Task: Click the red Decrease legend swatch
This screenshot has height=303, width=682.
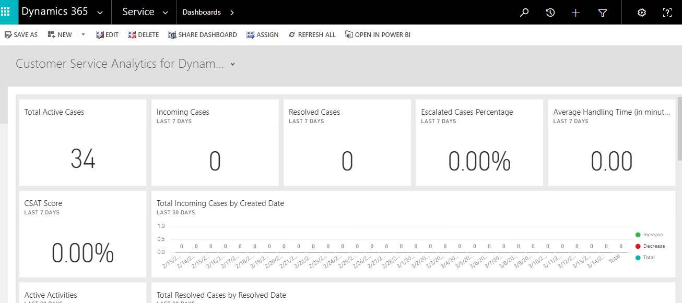Action: pyautogui.click(x=638, y=246)
